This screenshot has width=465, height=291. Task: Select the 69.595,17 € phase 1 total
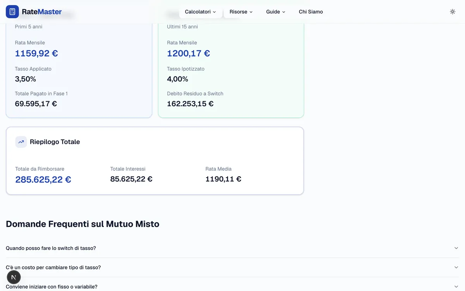(36, 104)
